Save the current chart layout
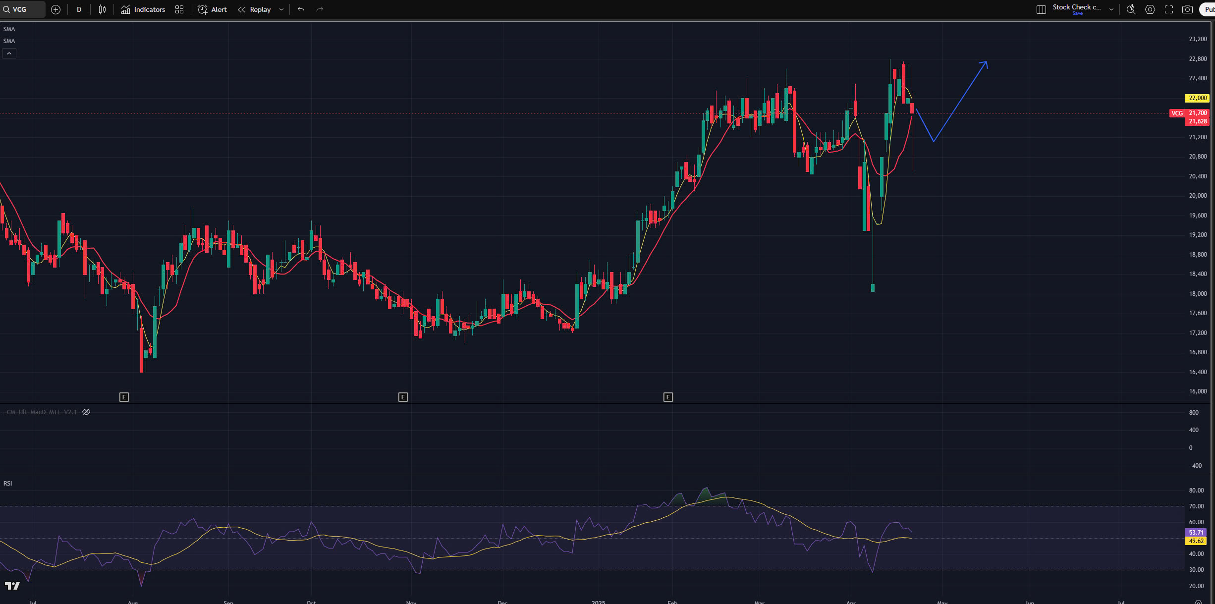Screen dimensions: 1215x604 click(x=1078, y=13)
